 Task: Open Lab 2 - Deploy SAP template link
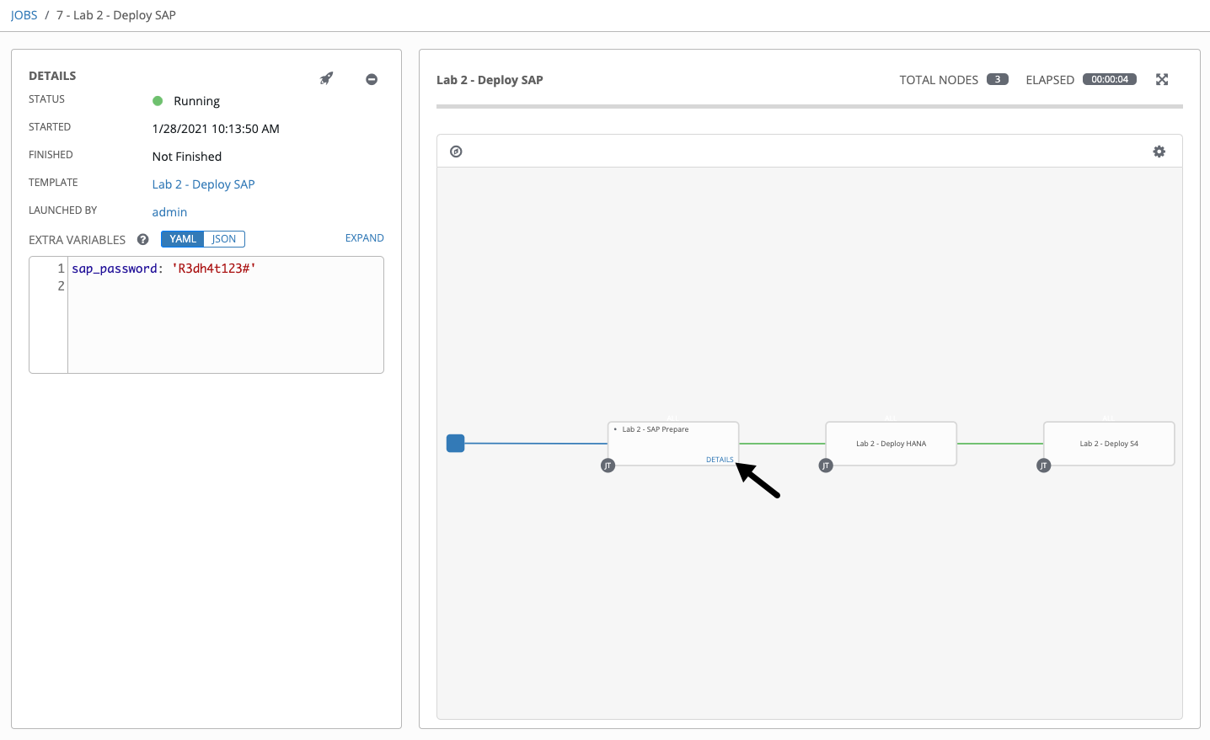[203, 184]
